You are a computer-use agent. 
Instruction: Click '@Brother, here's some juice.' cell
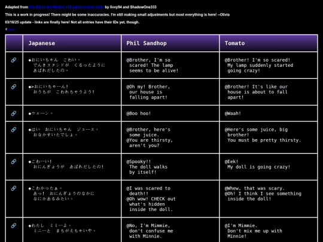170,137
